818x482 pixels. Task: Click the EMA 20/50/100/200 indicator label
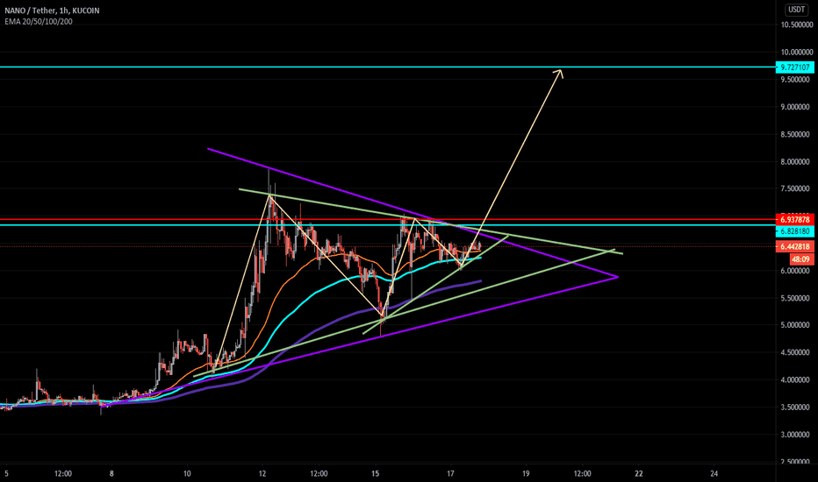pos(38,21)
